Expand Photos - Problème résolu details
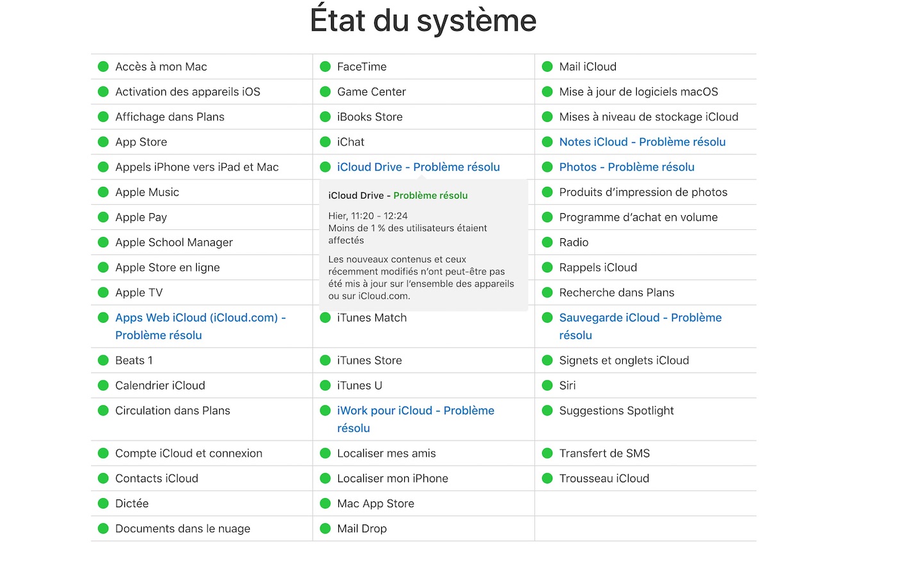897x561 pixels. click(x=627, y=167)
